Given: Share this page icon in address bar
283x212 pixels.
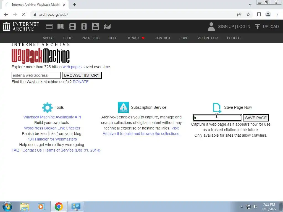Looking at the screenshot, I should coord(239,14).
